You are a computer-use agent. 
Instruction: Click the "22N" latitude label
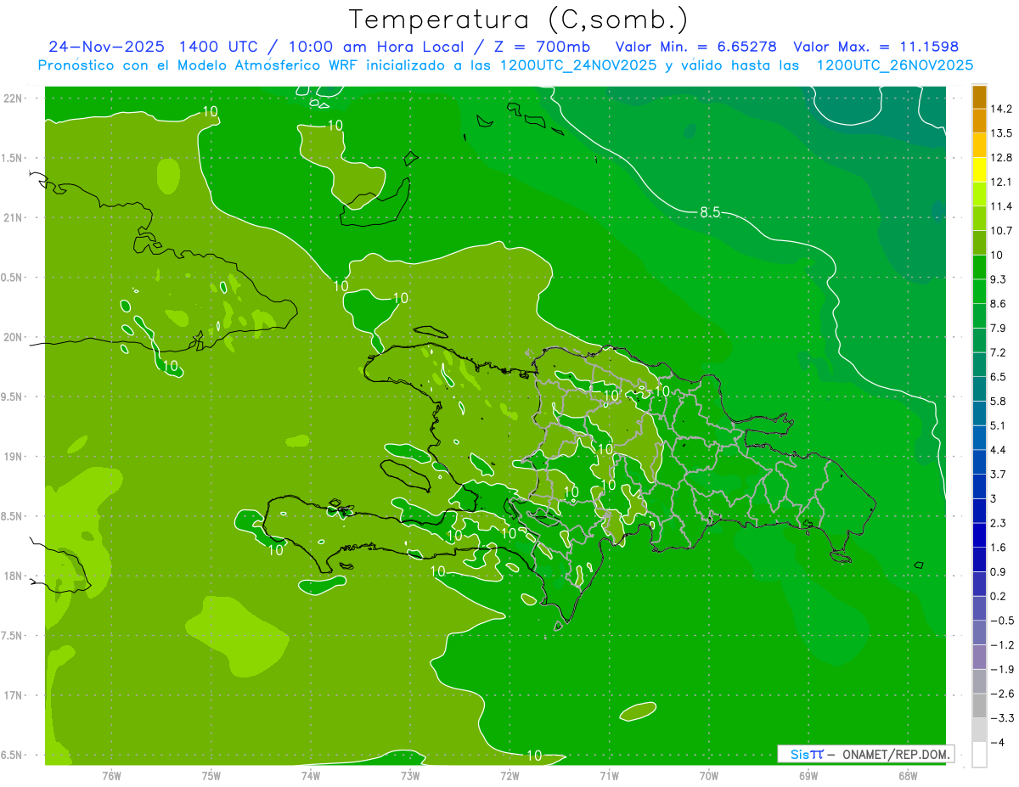point(14,98)
